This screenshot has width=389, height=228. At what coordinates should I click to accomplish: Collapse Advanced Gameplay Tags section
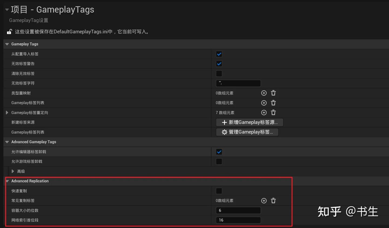point(7,142)
